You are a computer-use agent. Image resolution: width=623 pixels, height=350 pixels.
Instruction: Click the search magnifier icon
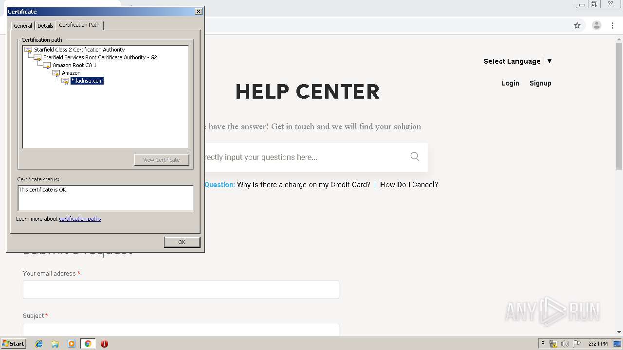[x=415, y=157]
